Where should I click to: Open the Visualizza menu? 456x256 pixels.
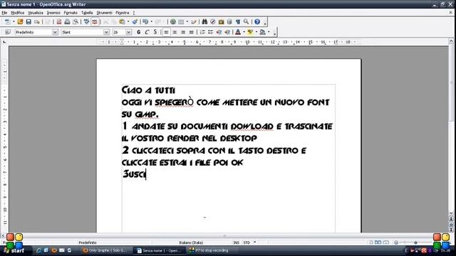(36, 13)
